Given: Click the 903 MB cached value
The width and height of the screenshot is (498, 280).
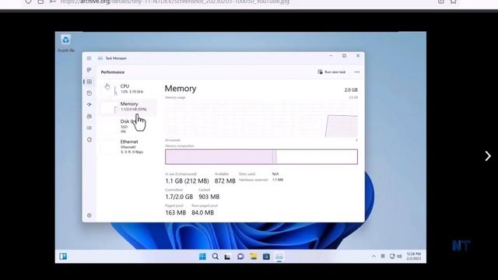Looking at the screenshot, I should pyautogui.click(x=209, y=197).
